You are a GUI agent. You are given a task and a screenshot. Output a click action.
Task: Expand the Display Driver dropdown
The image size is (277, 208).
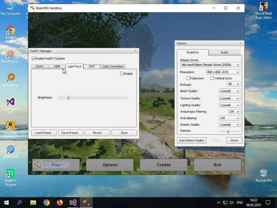pos(210,65)
